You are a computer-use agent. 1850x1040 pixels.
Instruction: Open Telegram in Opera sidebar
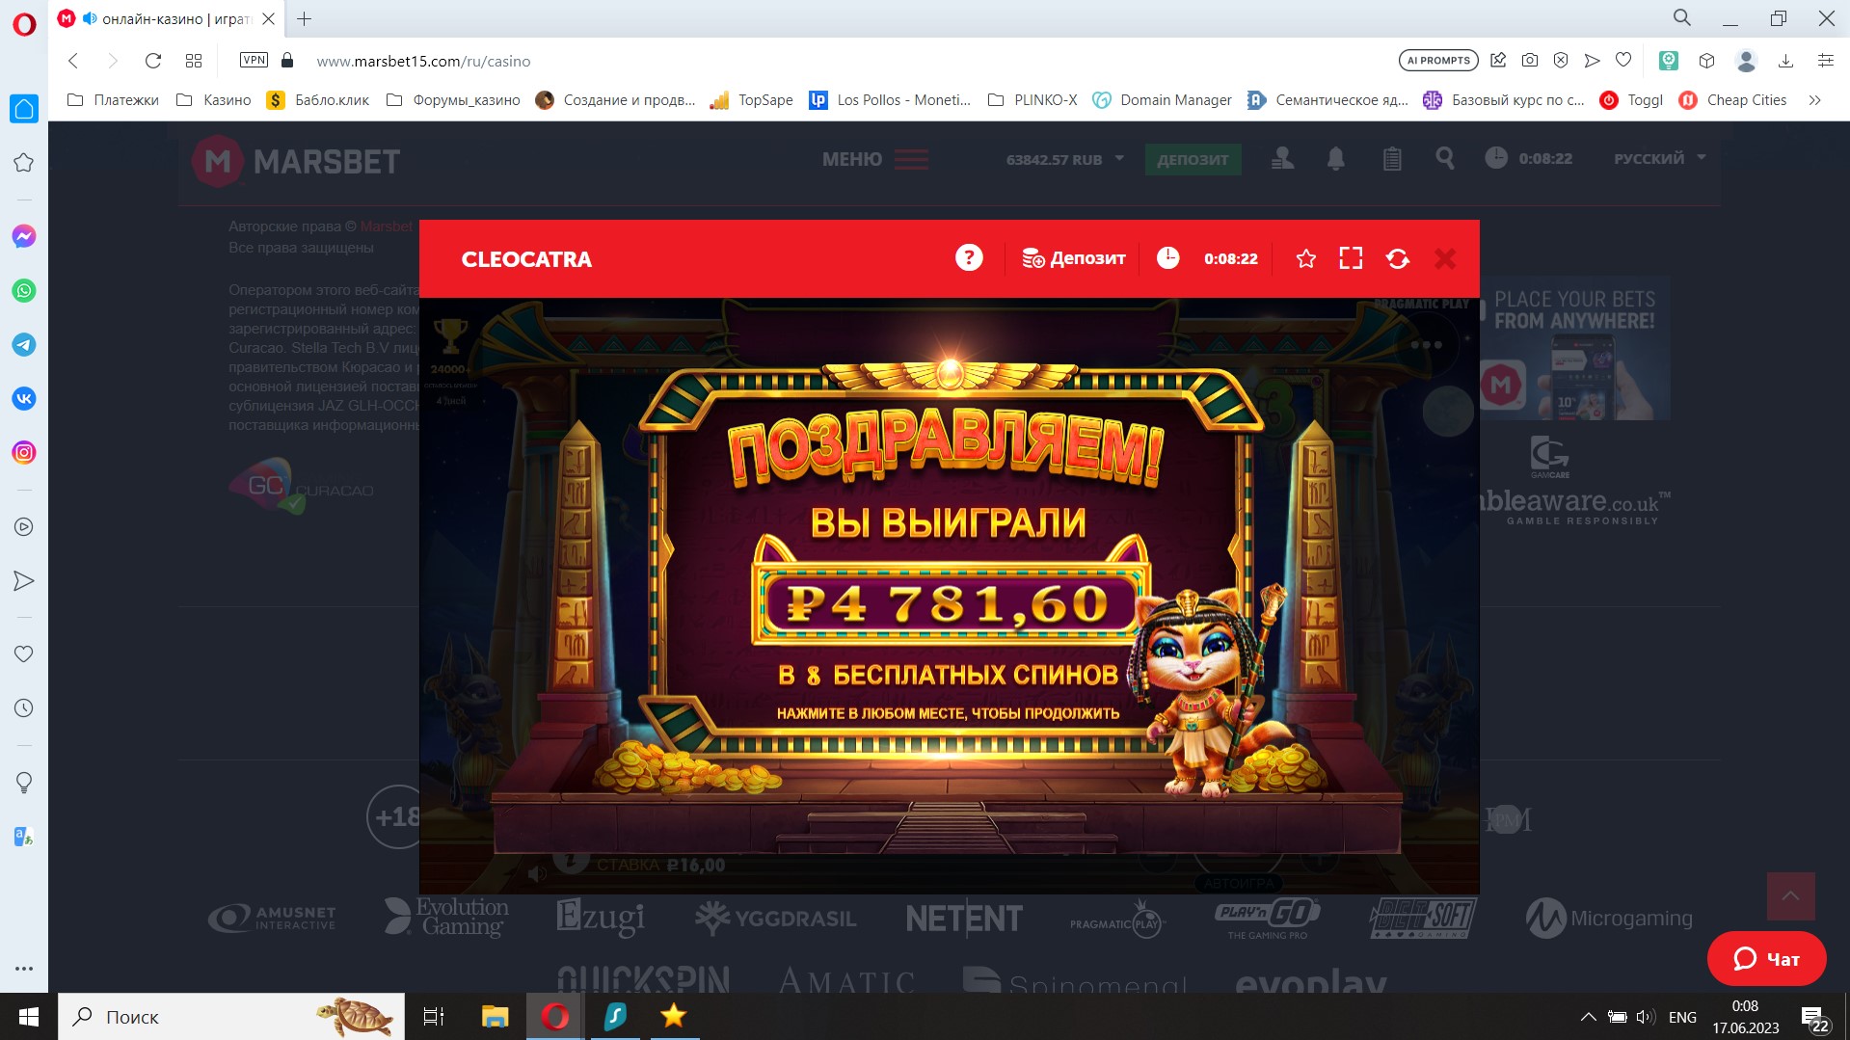click(x=24, y=344)
